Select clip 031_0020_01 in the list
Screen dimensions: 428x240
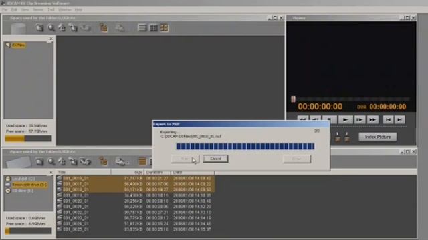[x=136, y=201]
